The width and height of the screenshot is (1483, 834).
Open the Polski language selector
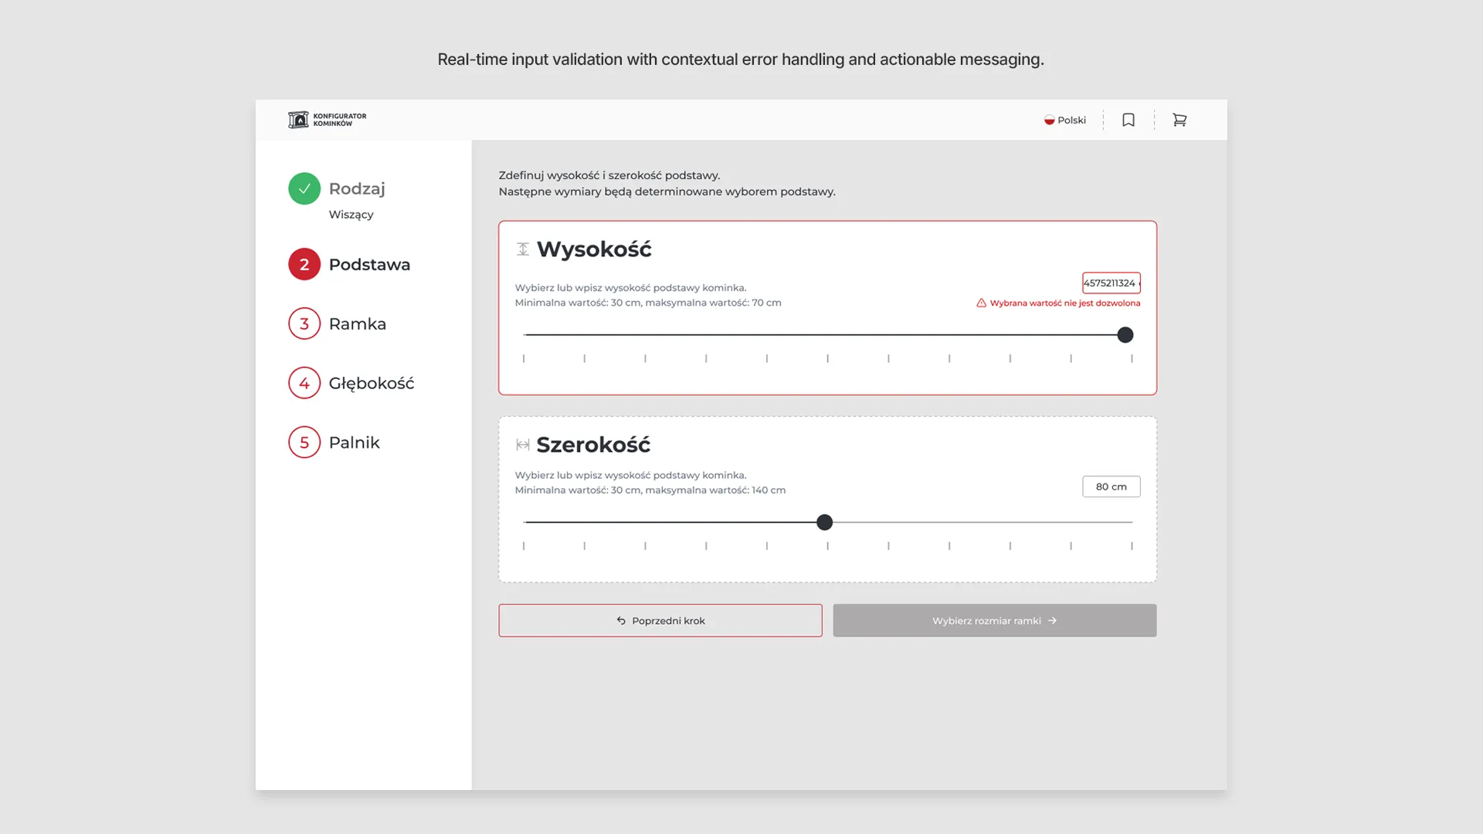[x=1071, y=120]
